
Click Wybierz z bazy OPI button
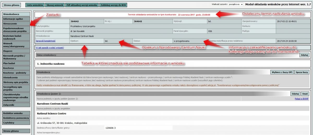[281, 72]
